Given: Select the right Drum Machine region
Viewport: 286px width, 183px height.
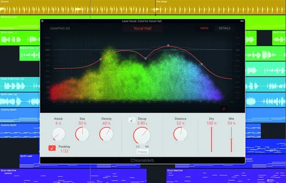Looking at the screenshot, I should tap(226, 176).
